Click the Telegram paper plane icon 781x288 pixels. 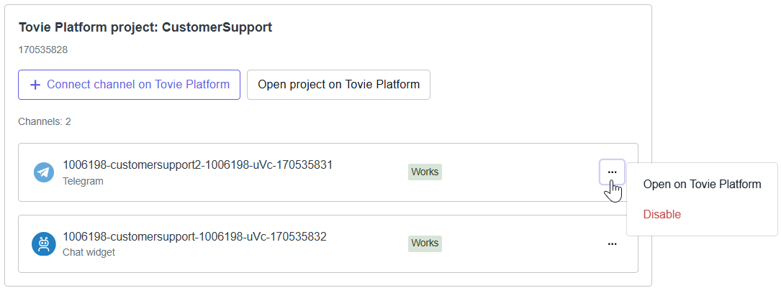(44, 172)
